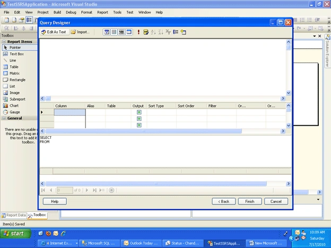Click the Finish button

[250, 201]
